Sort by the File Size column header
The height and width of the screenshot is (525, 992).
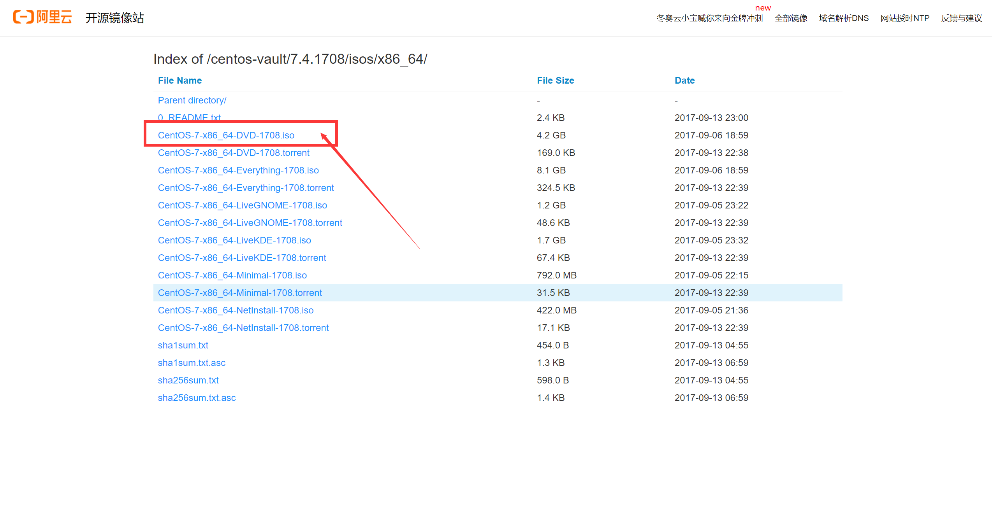[x=555, y=80]
